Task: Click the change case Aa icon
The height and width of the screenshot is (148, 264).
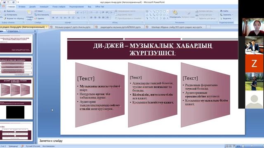Action: coord(78,18)
